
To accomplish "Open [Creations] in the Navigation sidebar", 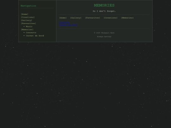I will pyautogui.click(x=28, y=17).
